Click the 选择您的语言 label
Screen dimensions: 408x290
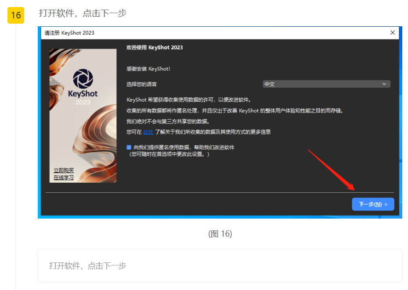[x=141, y=84]
